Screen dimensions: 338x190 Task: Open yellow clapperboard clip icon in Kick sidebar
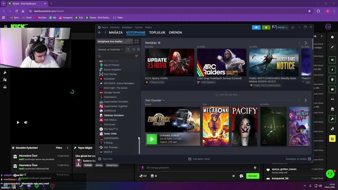click(332, 138)
